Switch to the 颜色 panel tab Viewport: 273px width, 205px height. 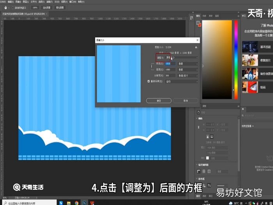point(198,16)
